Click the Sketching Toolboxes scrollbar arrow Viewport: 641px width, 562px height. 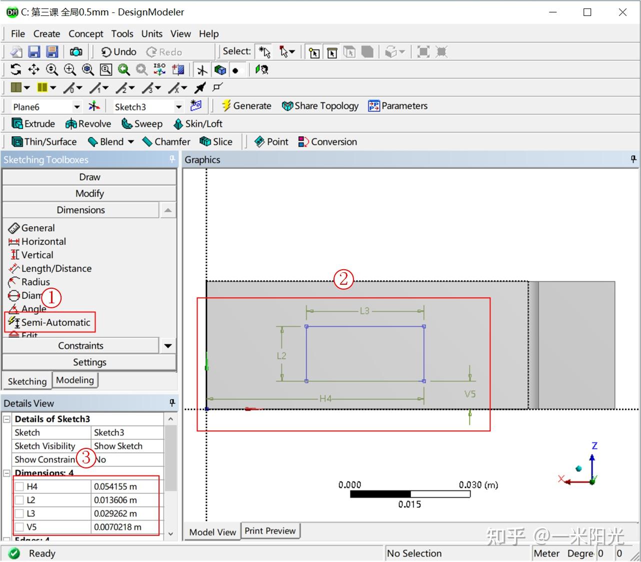tap(168, 210)
